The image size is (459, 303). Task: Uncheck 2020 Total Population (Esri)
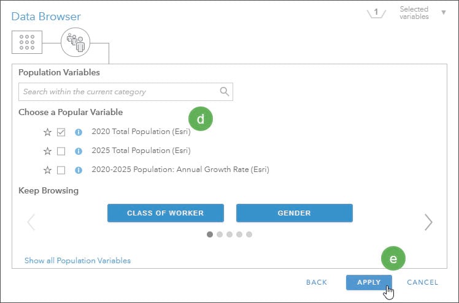click(x=61, y=132)
